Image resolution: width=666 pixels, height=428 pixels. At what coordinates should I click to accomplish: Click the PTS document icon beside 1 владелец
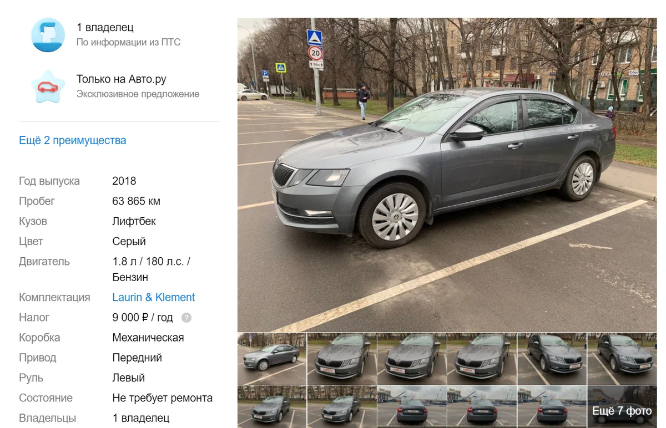pyautogui.click(x=48, y=35)
